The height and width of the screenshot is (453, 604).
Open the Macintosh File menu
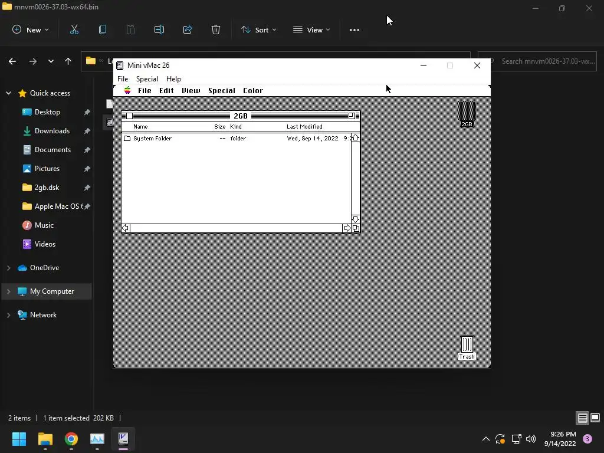point(145,90)
